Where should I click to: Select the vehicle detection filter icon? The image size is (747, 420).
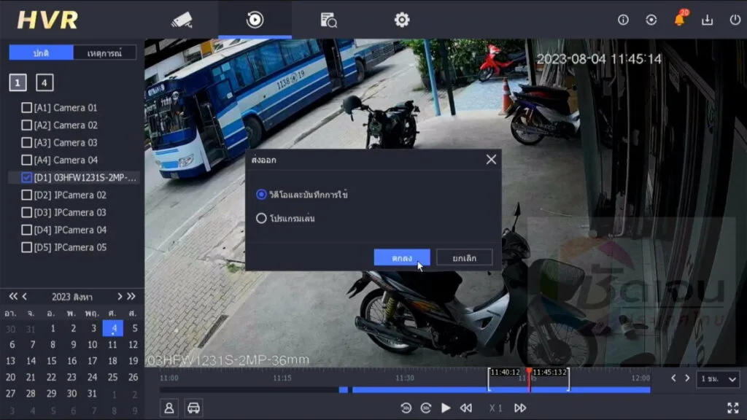tap(193, 408)
